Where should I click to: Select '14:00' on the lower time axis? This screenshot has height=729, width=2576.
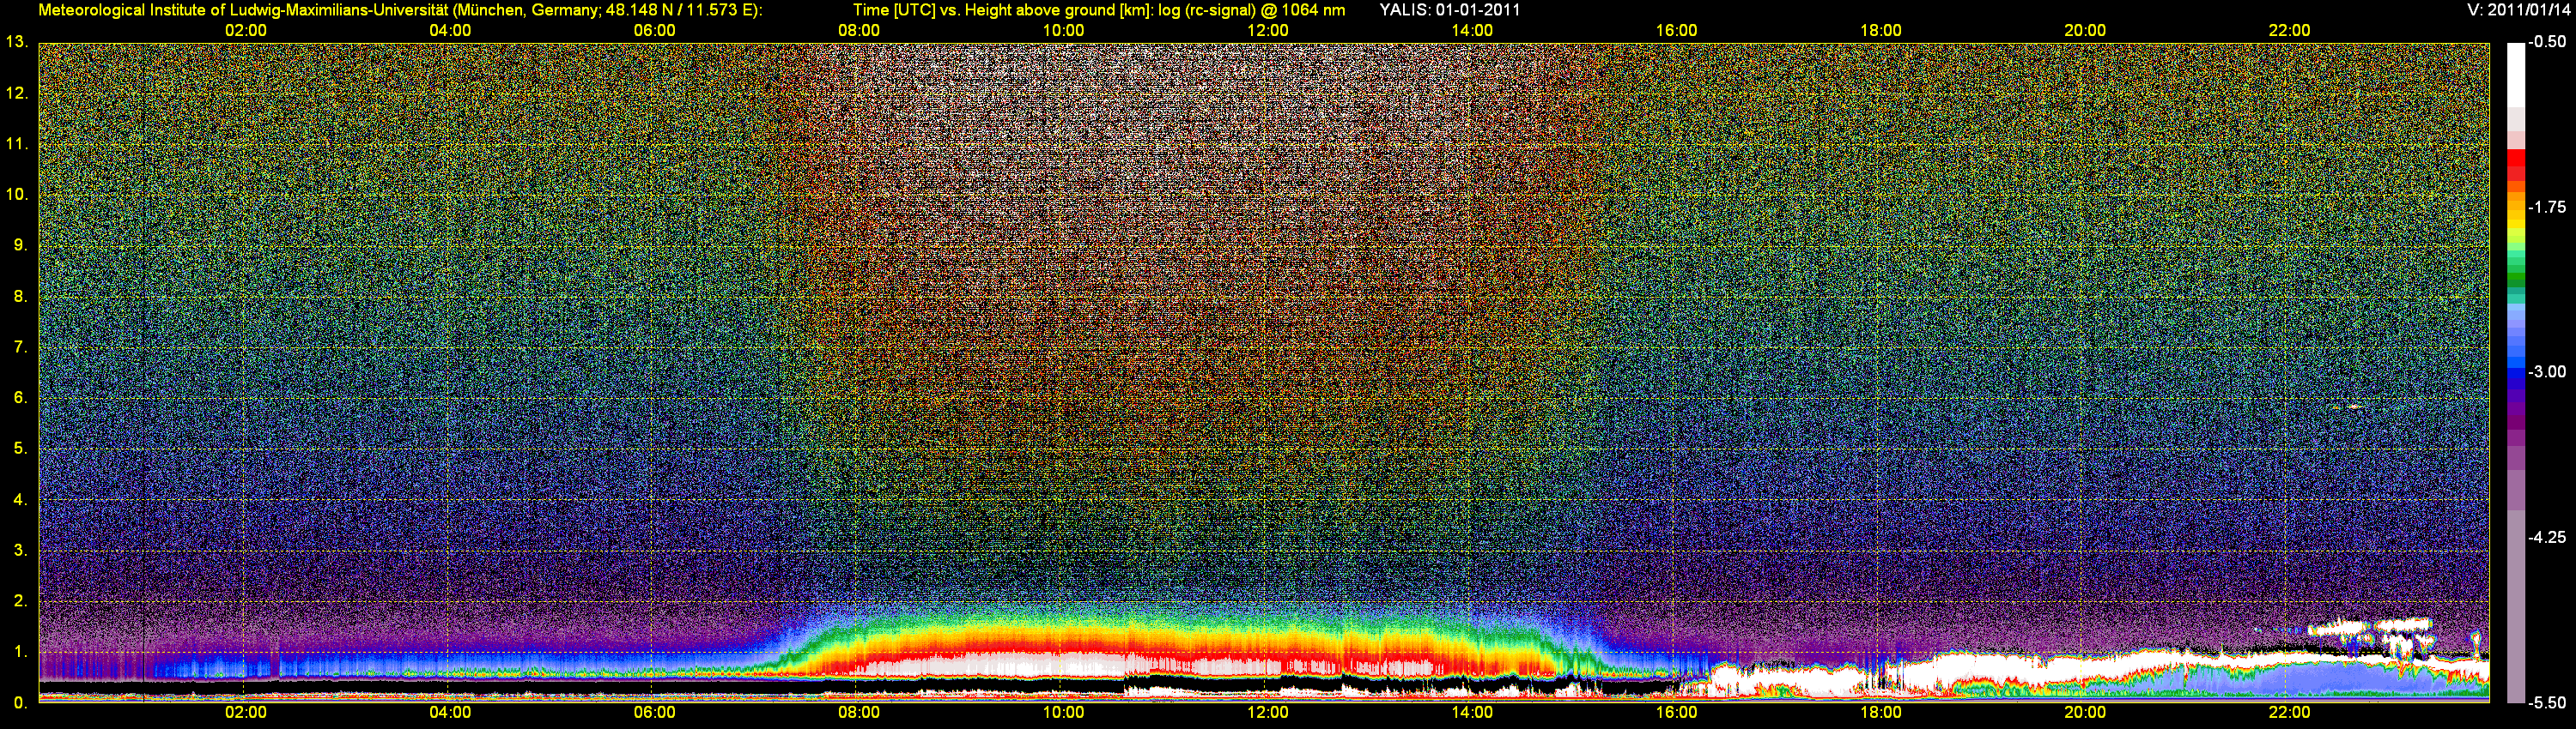(1472, 713)
